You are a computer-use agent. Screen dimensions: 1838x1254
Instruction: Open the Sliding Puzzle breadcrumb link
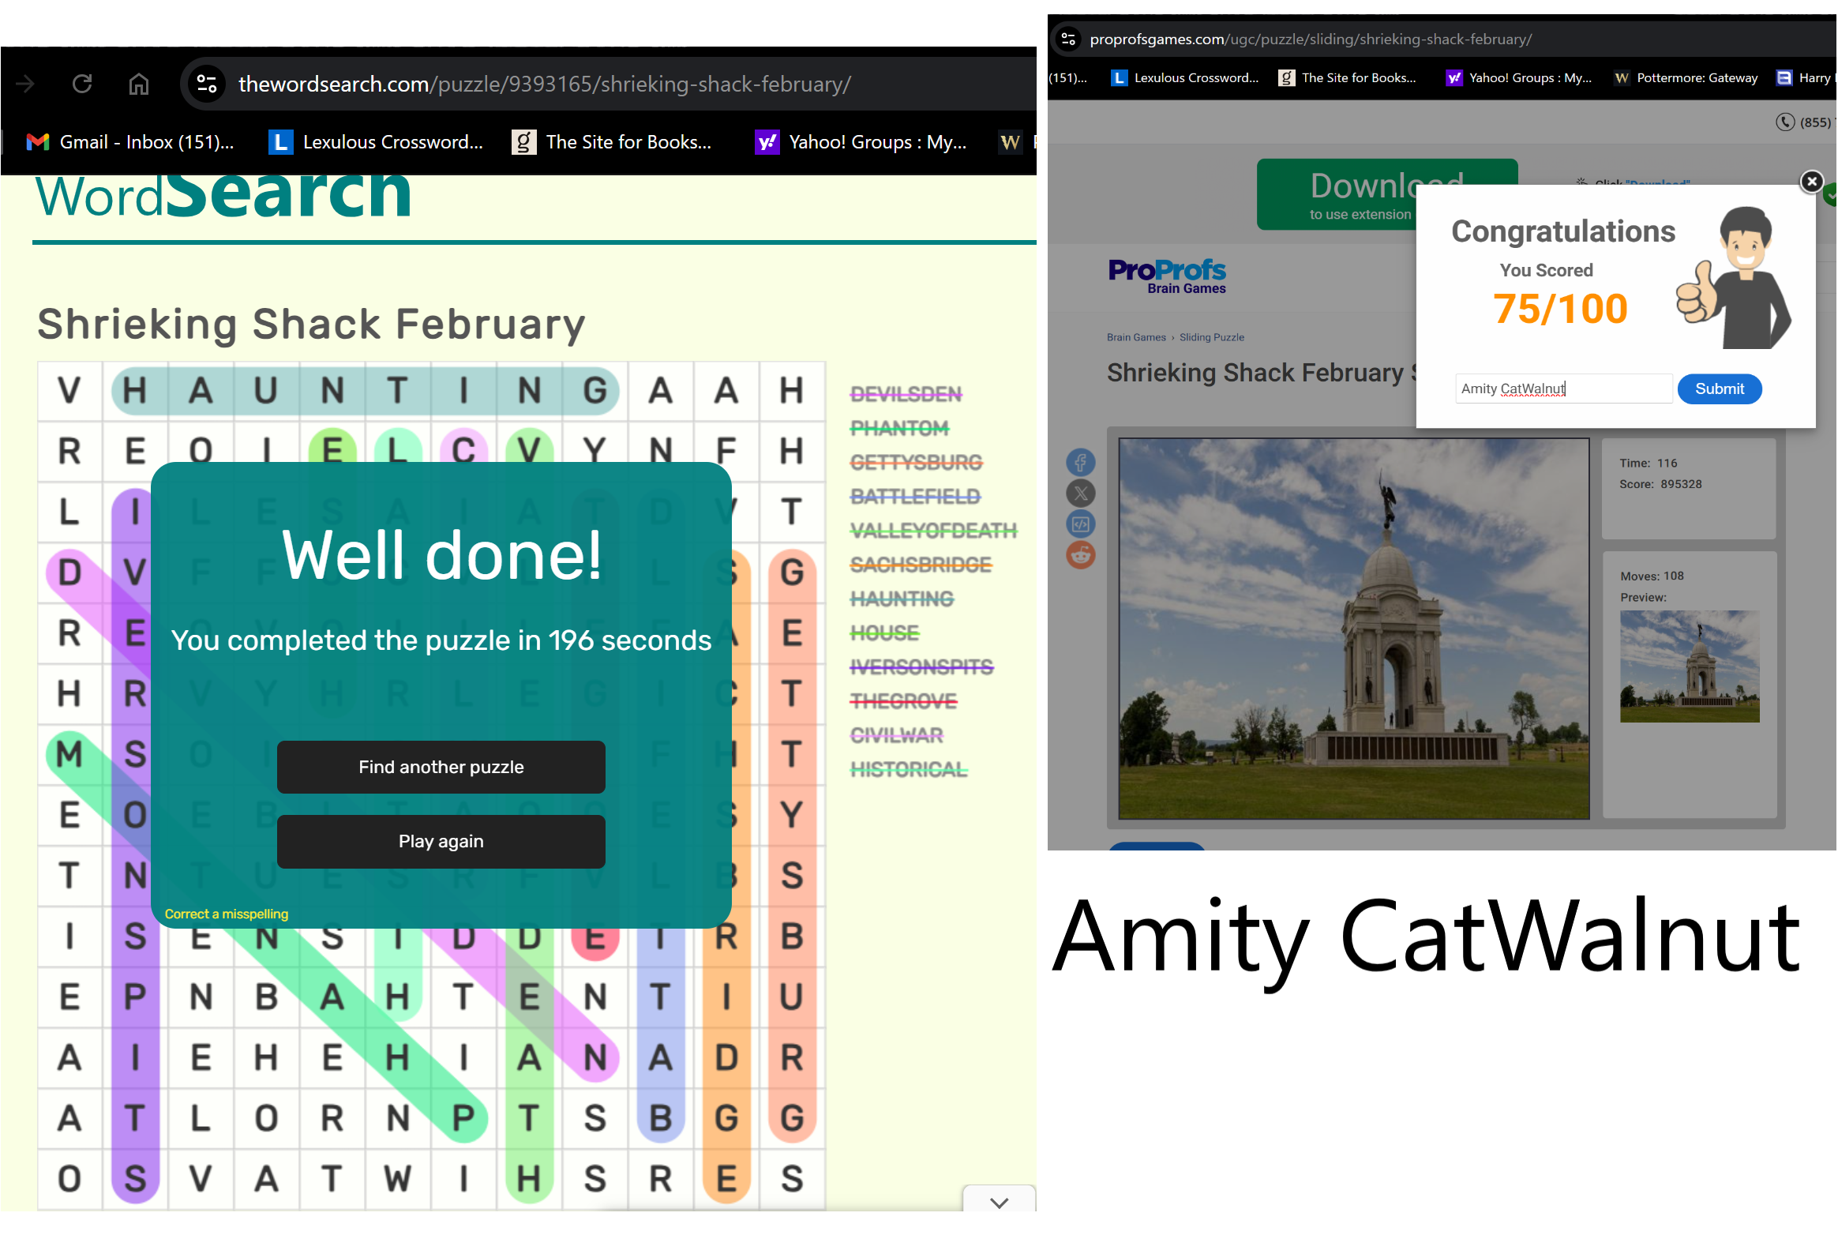pyautogui.click(x=1211, y=337)
